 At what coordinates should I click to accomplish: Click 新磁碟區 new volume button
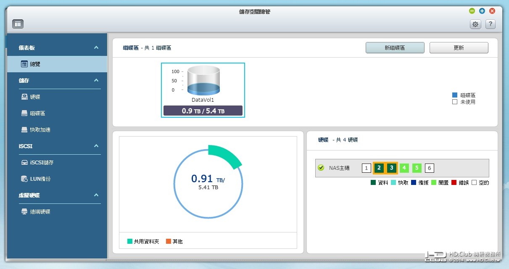395,48
